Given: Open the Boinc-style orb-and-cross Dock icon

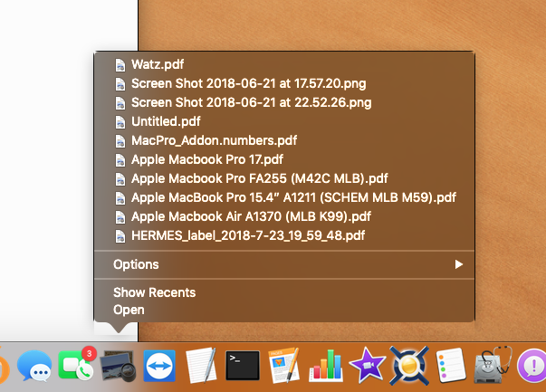Looking at the screenshot, I should click(x=409, y=366).
